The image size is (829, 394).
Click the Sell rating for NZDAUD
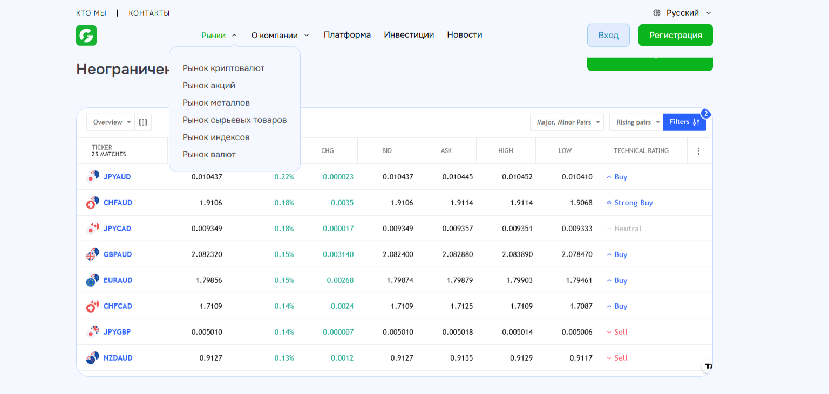pos(617,358)
